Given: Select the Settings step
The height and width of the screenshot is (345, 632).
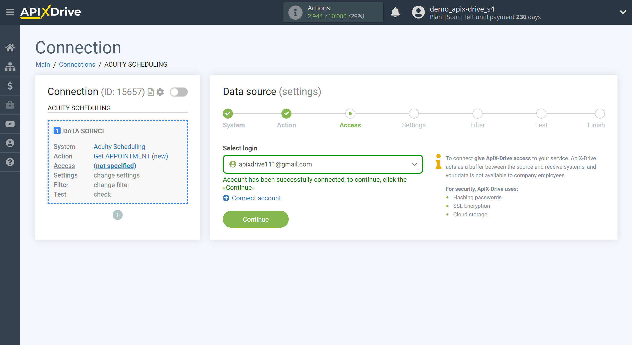Looking at the screenshot, I should pos(414,114).
